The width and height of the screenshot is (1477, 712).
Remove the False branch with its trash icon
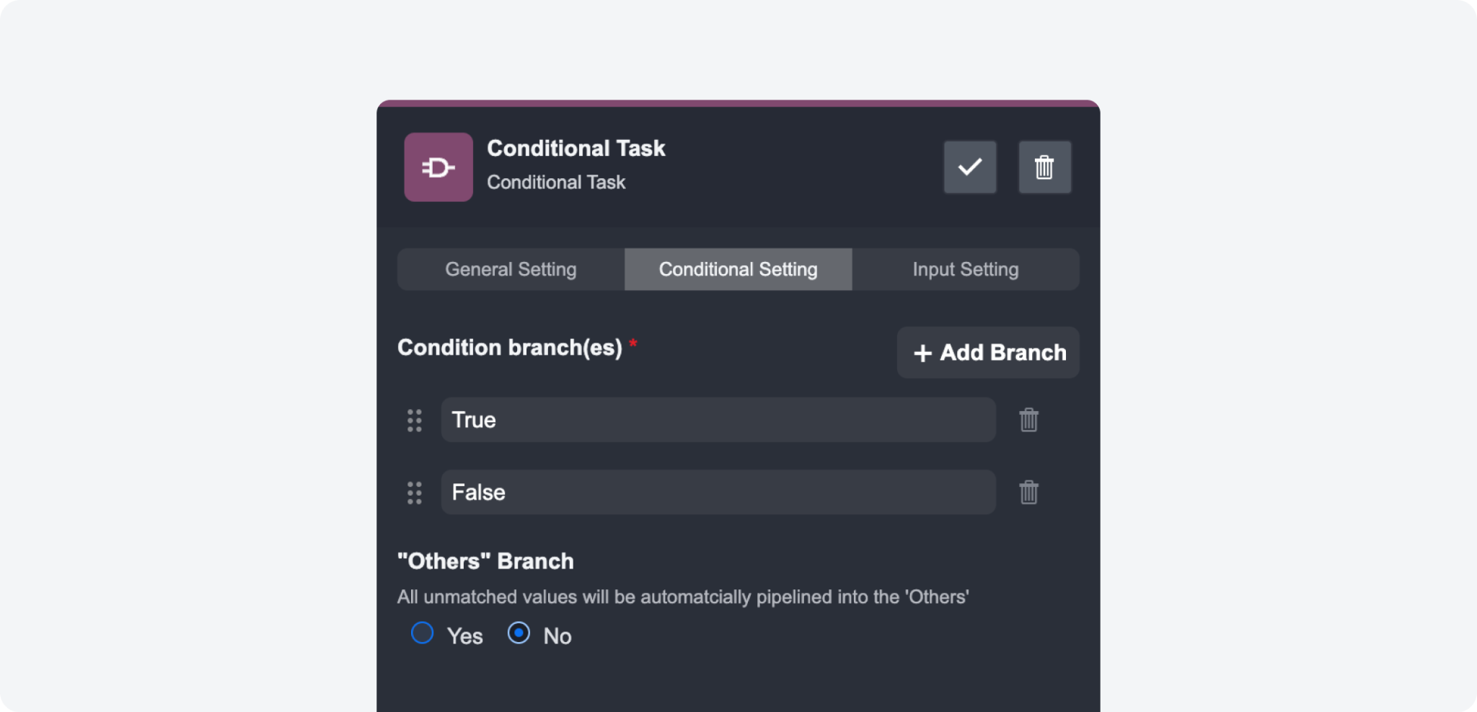(1028, 493)
